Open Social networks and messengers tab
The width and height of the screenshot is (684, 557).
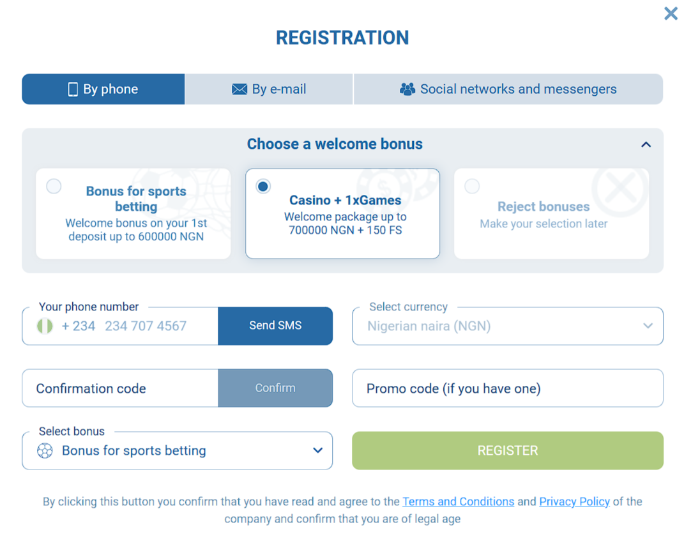pos(508,89)
